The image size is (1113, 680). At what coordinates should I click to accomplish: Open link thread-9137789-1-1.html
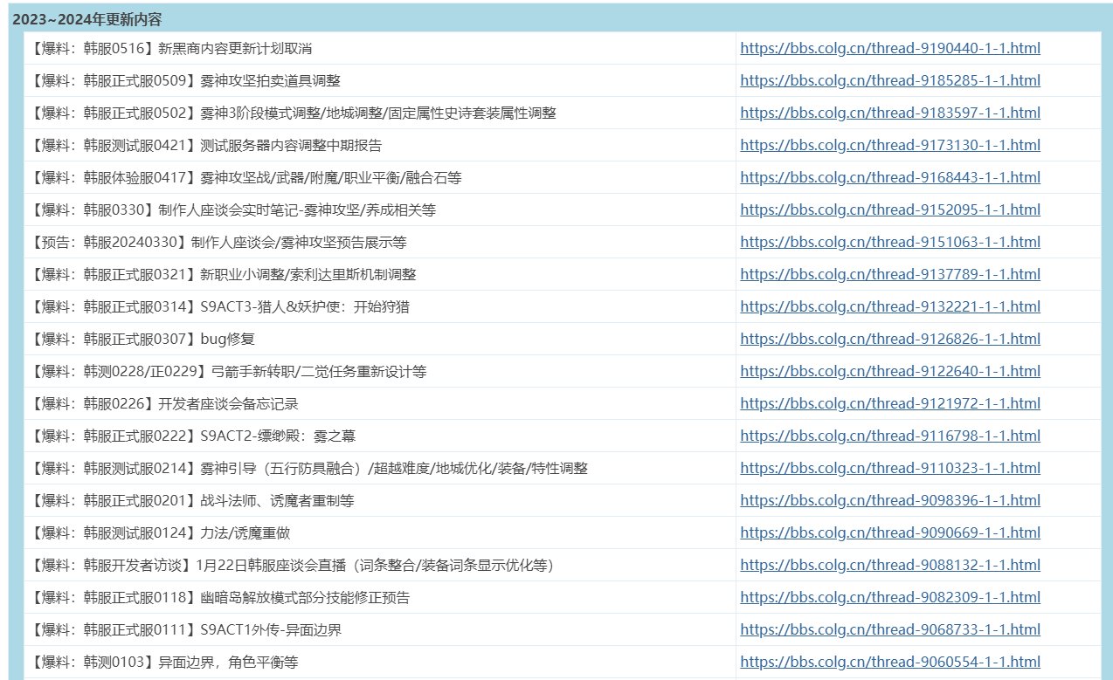coord(890,275)
